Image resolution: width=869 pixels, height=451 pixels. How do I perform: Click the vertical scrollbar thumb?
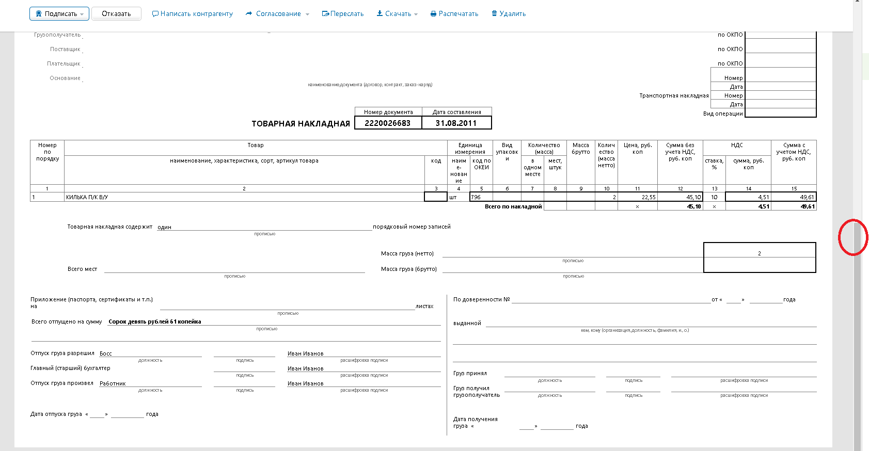[857, 338]
